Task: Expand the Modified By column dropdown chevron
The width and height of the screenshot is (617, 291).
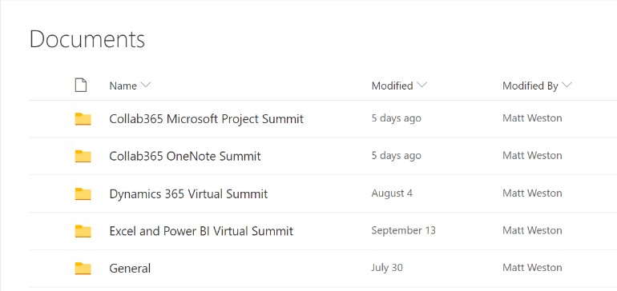Action: [x=567, y=86]
